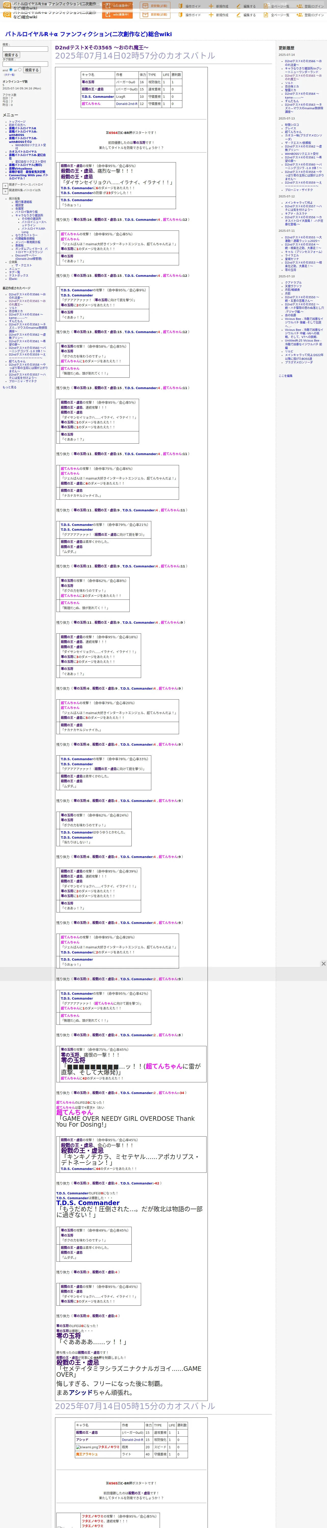Click heading 2025年07月14日05時15分のカオスバトル
327x1528 pixels.
click(135, 1407)
